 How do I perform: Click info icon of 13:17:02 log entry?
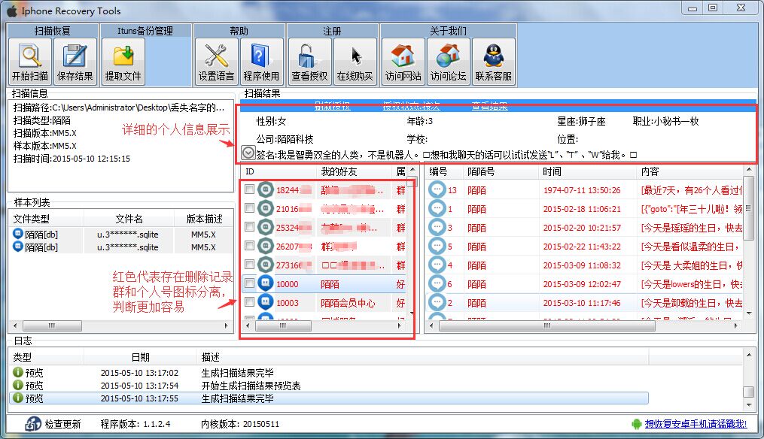[x=18, y=372]
